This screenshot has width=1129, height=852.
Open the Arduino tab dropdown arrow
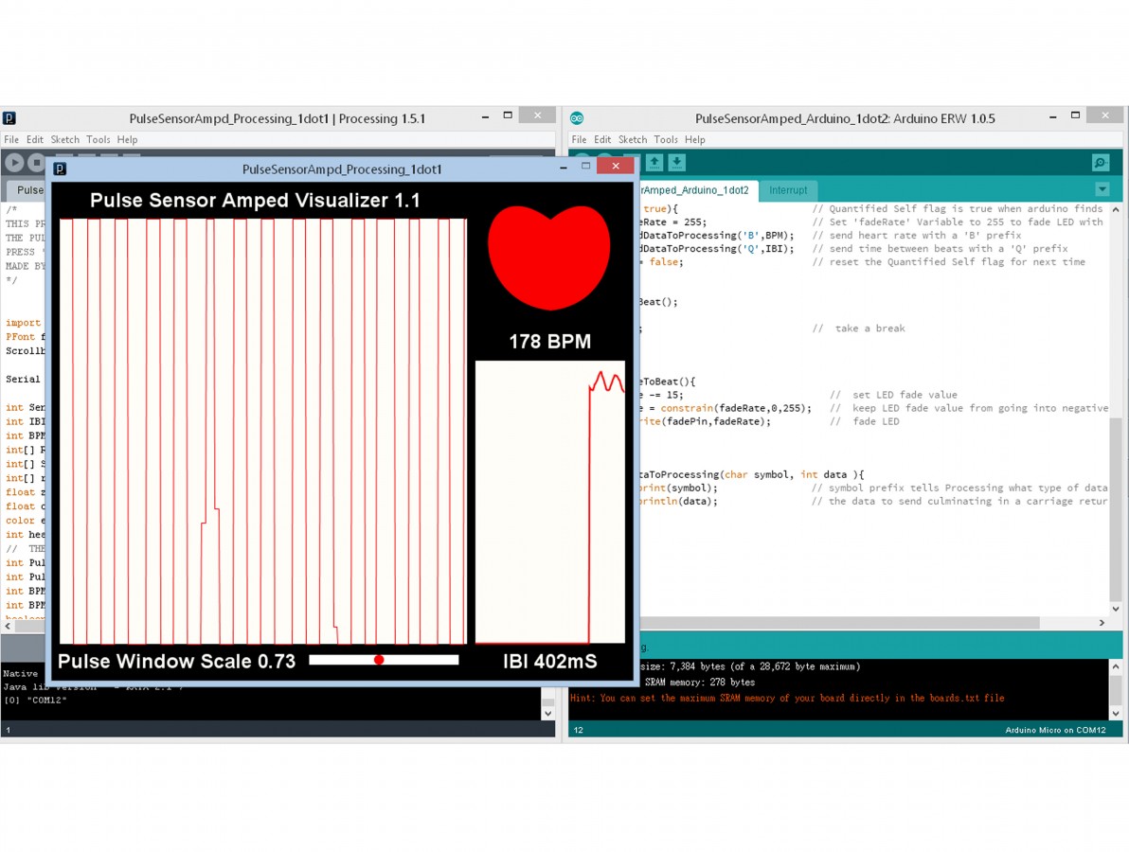pyautogui.click(x=1102, y=189)
